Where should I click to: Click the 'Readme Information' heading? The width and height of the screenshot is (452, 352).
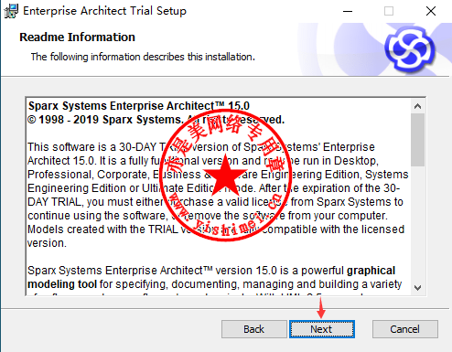(77, 37)
